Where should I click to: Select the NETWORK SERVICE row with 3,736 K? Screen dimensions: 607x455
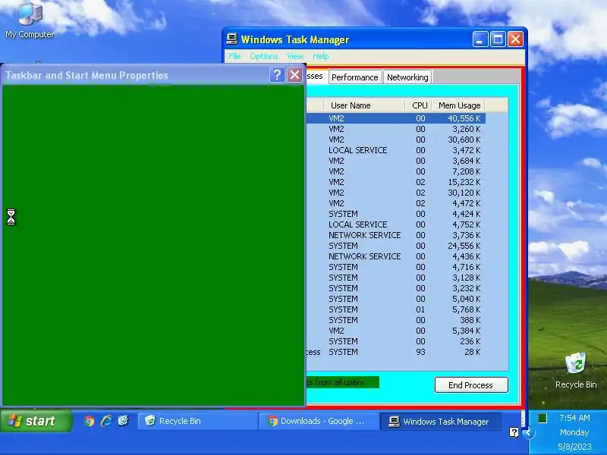395,236
